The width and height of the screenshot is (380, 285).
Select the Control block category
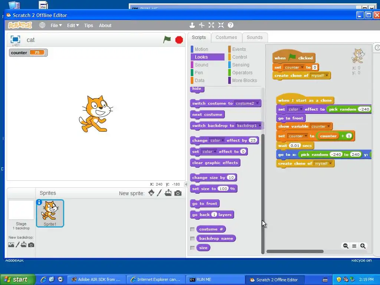(240, 57)
